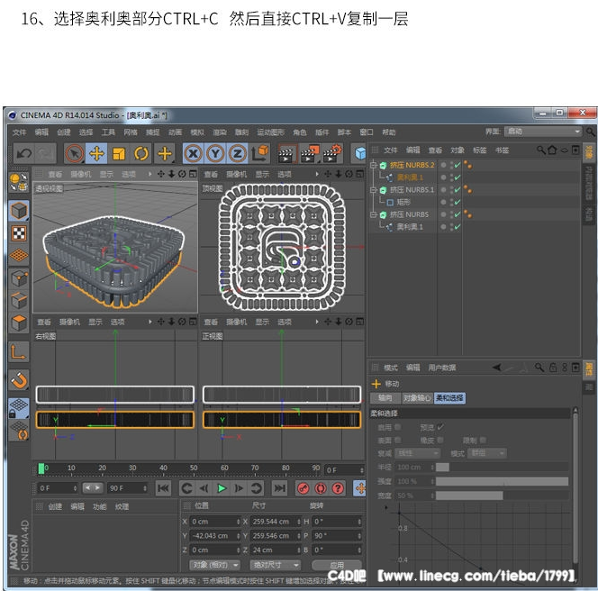598x591 pixels.
Task: Open the 衰减 falloff dropdown
Action: [x=418, y=453]
